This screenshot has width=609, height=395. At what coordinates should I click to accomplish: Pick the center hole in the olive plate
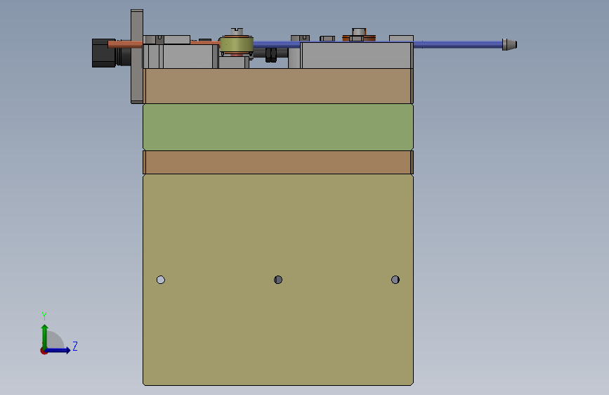pyautogui.click(x=278, y=280)
